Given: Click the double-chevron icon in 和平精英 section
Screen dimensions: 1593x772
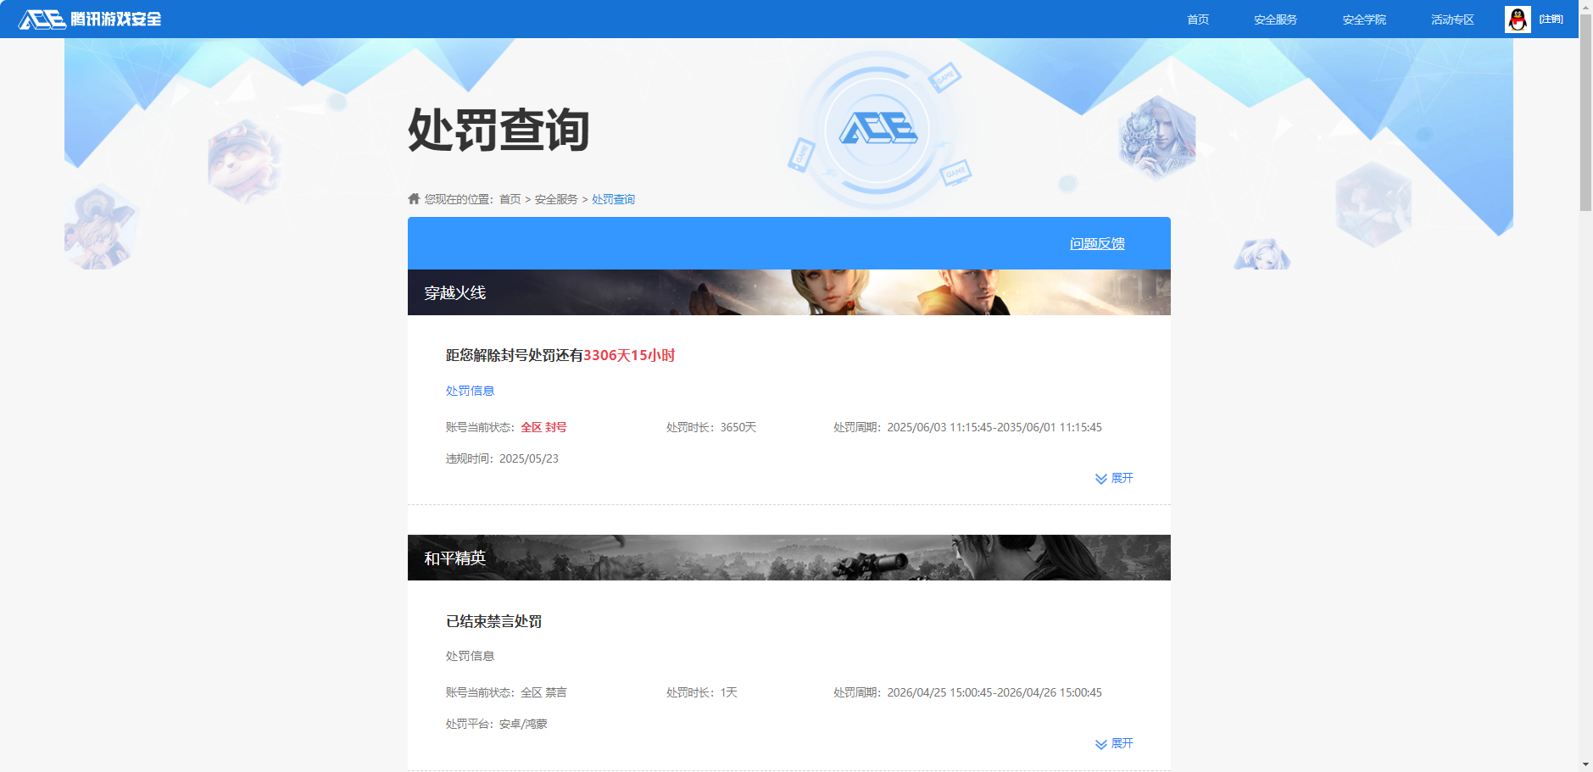Looking at the screenshot, I should click(x=1100, y=744).
